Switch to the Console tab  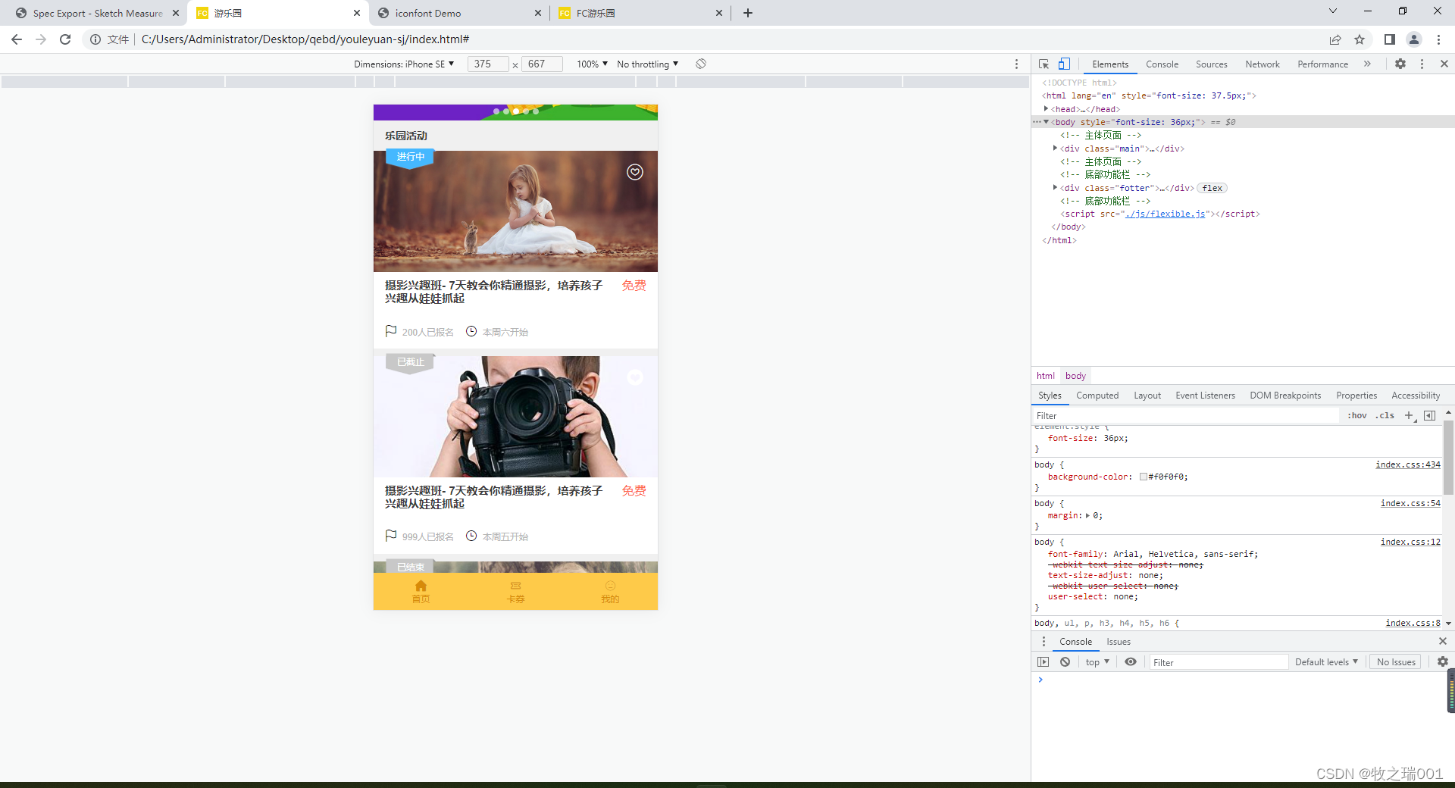click(x=1162, y=64)
